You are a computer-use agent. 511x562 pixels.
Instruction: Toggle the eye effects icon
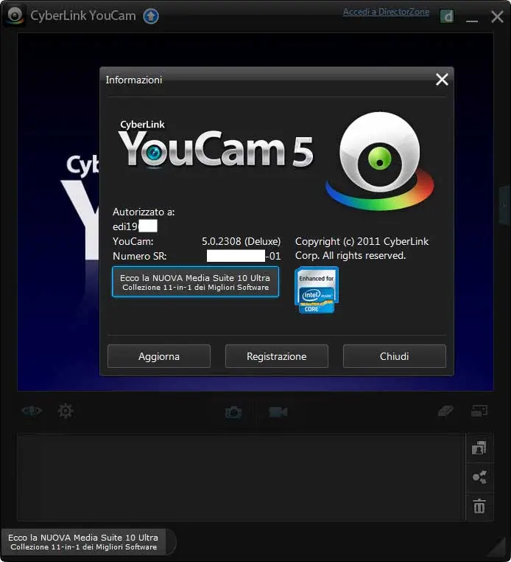32,410
